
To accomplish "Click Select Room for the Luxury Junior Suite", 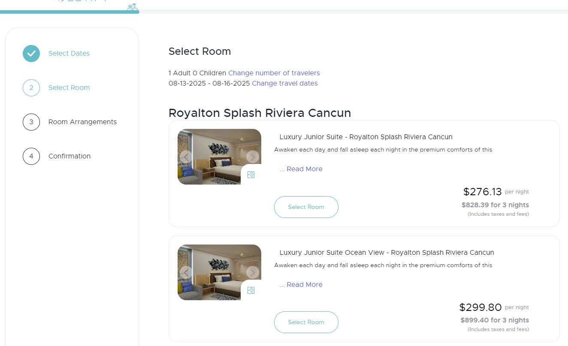I will [x=306, y=207].
